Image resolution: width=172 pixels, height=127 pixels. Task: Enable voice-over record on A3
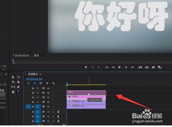(58, 121)
